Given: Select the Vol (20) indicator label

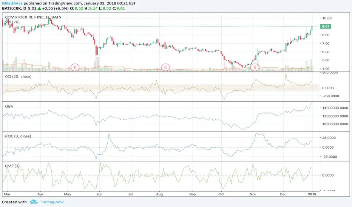Looking at the screenshot, I should click(12, 22).
